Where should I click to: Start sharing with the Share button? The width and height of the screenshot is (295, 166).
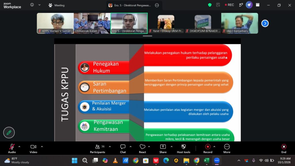point(163,148)
